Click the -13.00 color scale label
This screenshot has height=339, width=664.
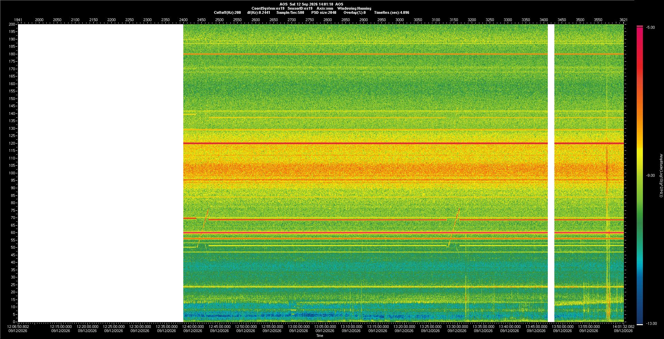pos(652,323)
